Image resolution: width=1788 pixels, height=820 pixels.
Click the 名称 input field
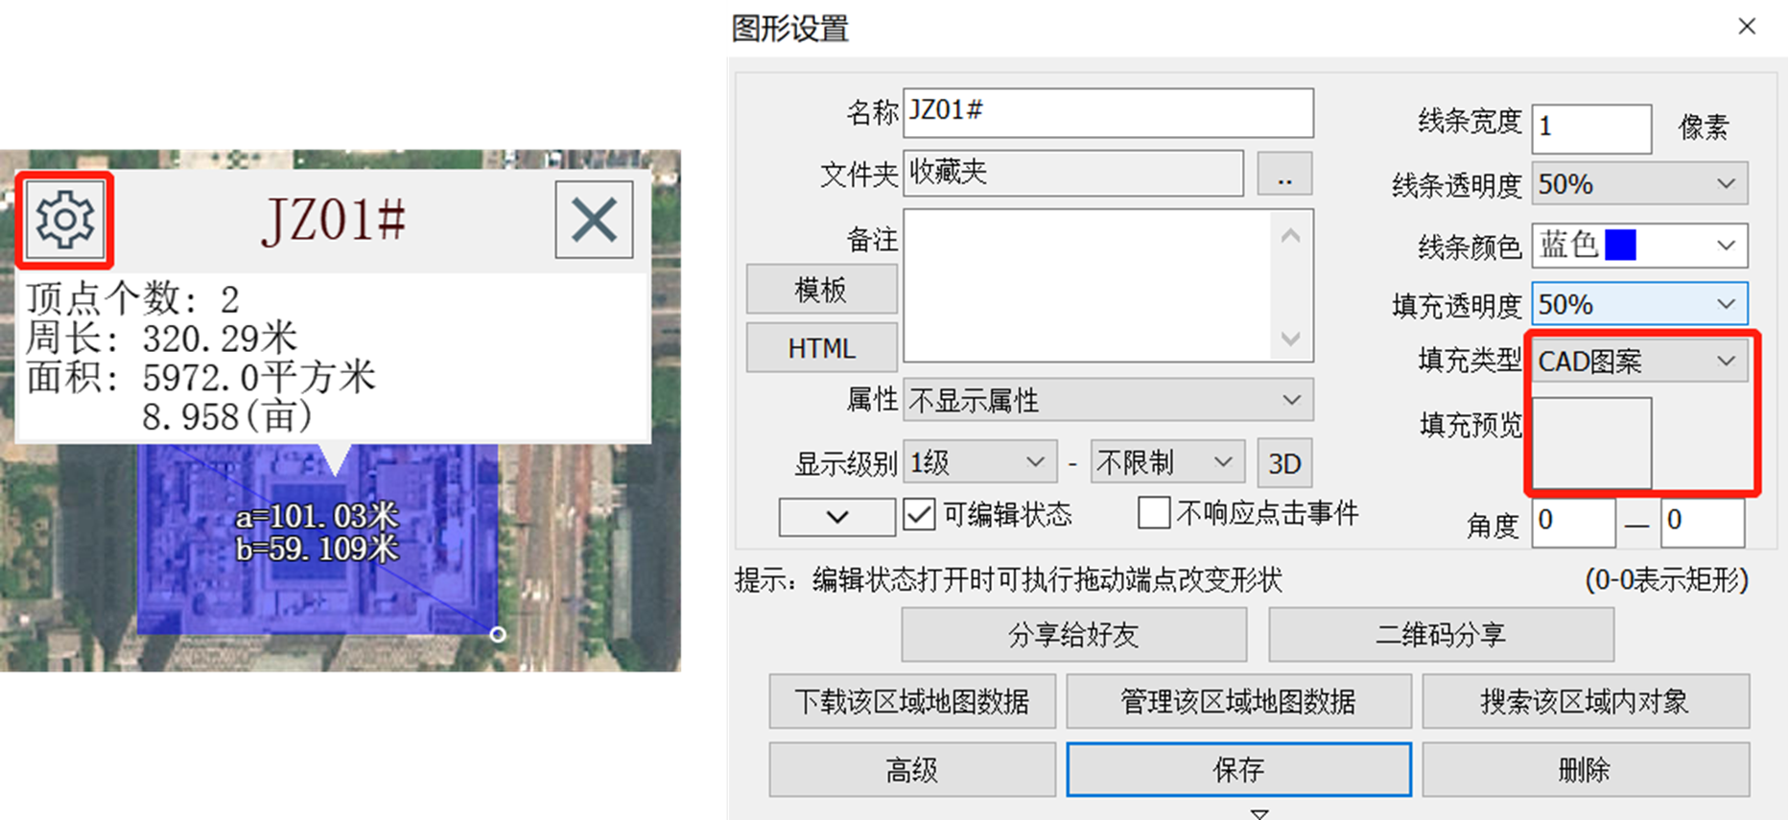click(x=1107, y=112)
